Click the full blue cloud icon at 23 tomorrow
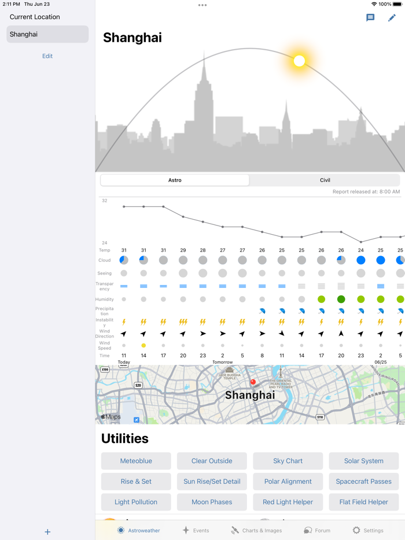 tap(361, 260)
